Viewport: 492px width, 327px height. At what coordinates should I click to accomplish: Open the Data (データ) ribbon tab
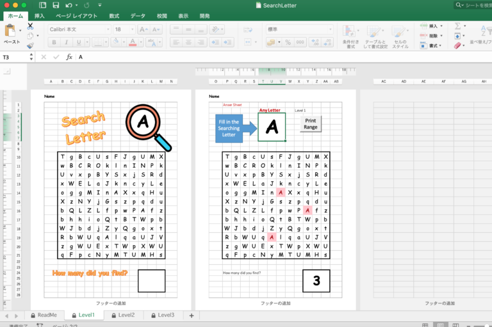click(x=138, y=16)
